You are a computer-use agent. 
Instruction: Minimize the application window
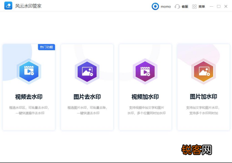tap(211, 7)
